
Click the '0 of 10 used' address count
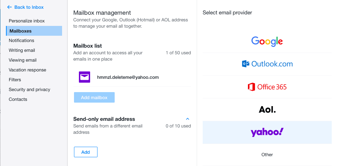pyautogui.click(x=178, y=126)
